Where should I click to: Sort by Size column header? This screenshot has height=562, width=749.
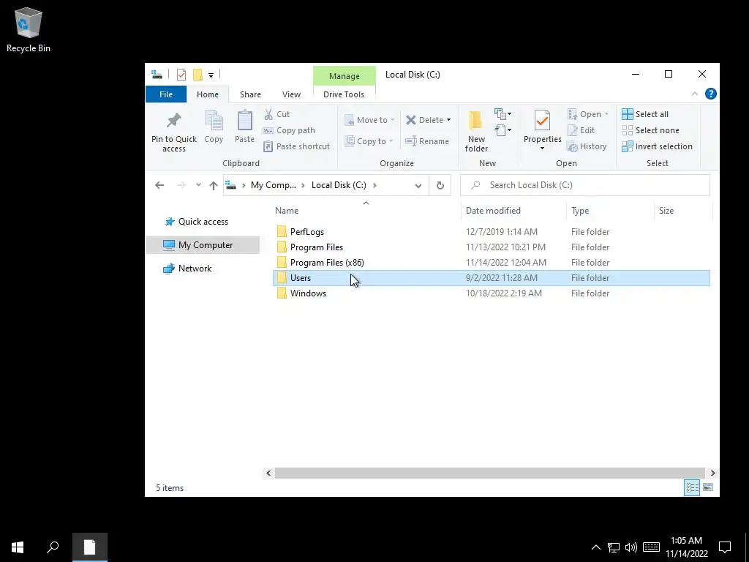click(x=666, y=210)
